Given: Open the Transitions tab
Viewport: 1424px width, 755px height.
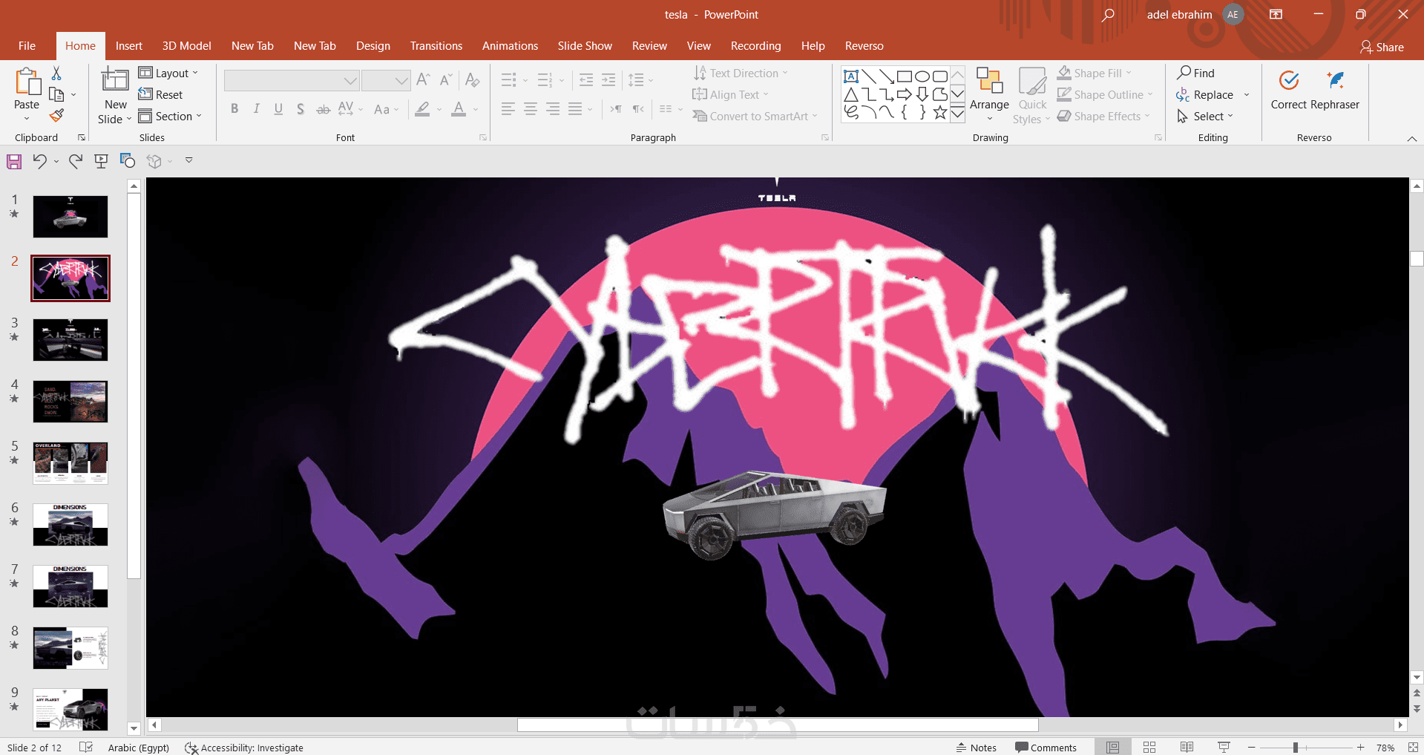Looking at the screenshot, I should (436, 46).
